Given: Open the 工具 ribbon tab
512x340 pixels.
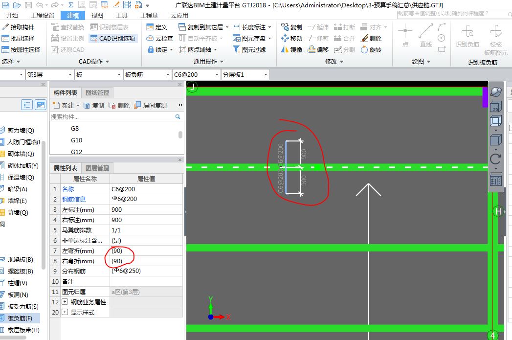Looking at the screenshot, I should pos(121,15).
